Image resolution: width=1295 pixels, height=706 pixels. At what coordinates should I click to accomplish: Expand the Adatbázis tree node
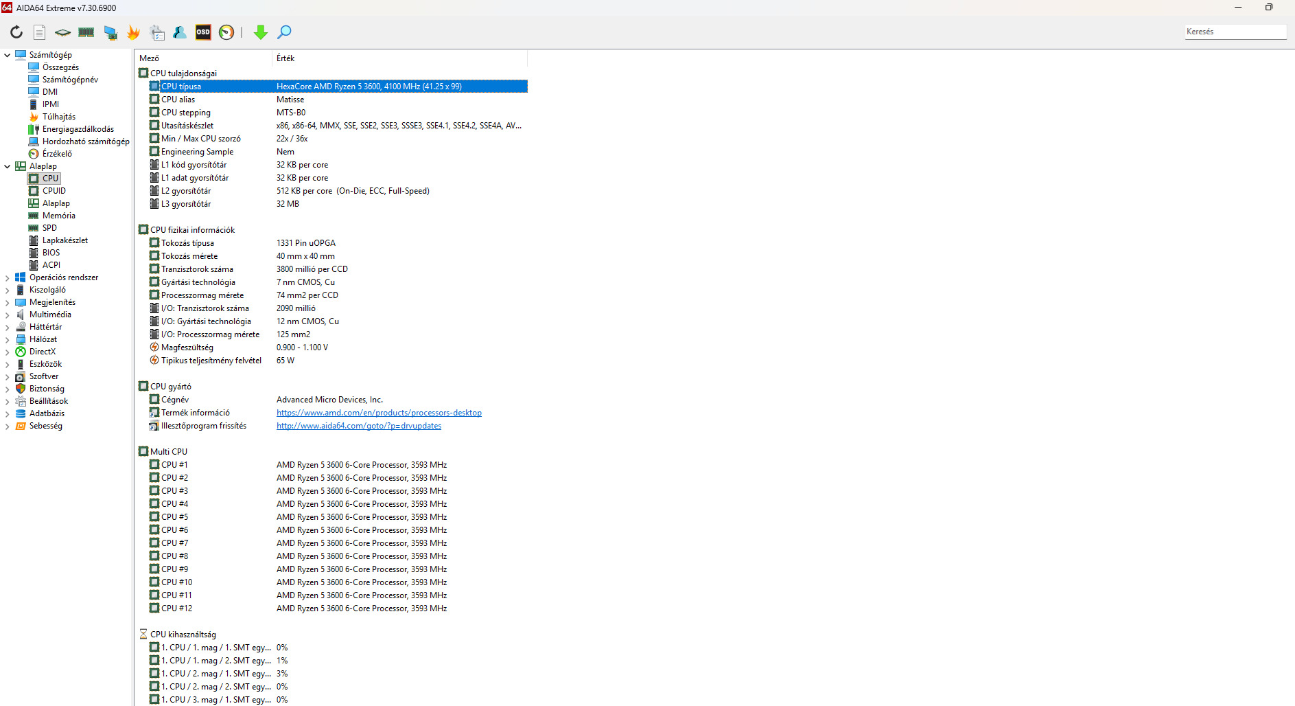pos(8,413)
